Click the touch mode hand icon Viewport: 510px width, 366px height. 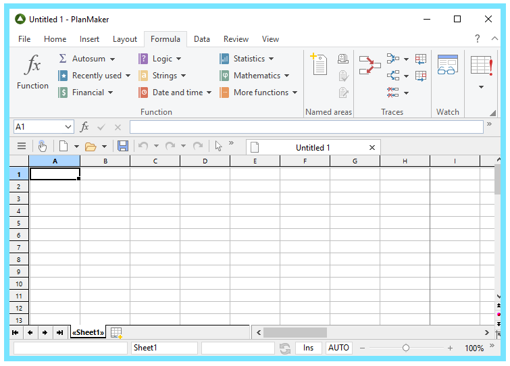[x=43, y=147]
